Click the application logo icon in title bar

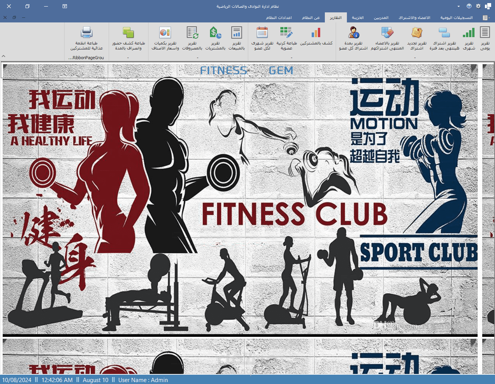click(x=488, y=6)
